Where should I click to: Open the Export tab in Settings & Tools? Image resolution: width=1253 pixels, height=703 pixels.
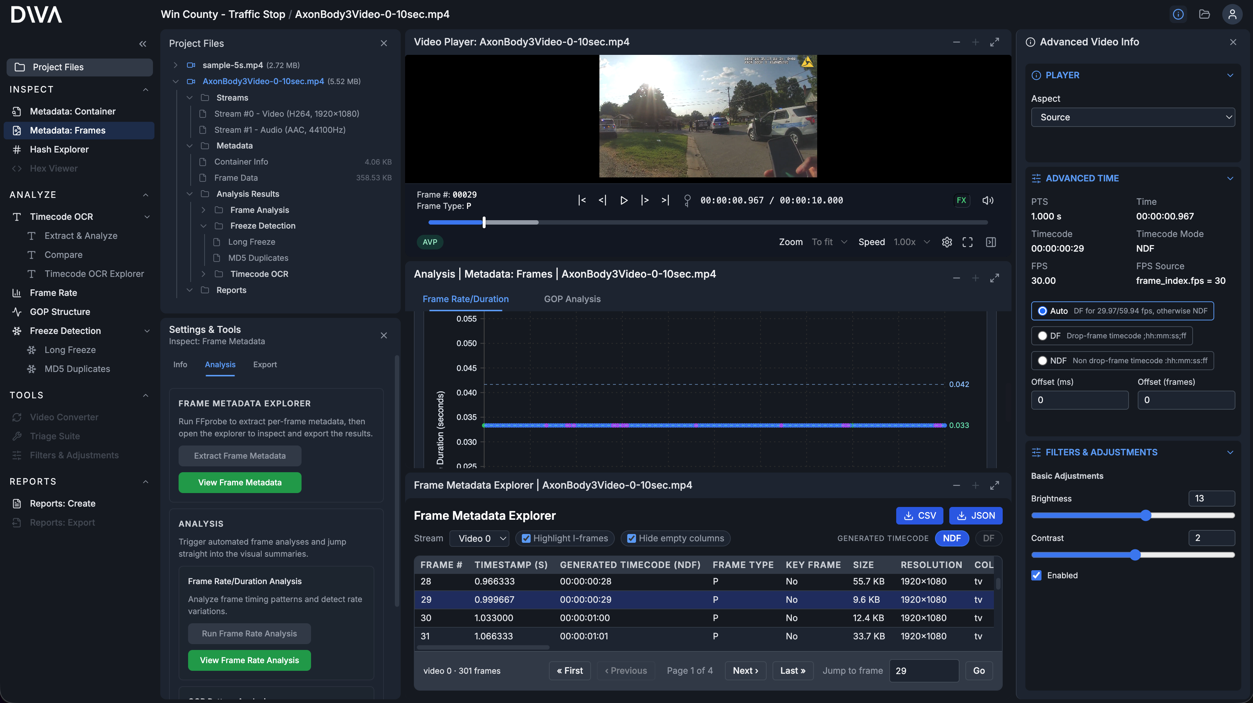click(265, 364)
